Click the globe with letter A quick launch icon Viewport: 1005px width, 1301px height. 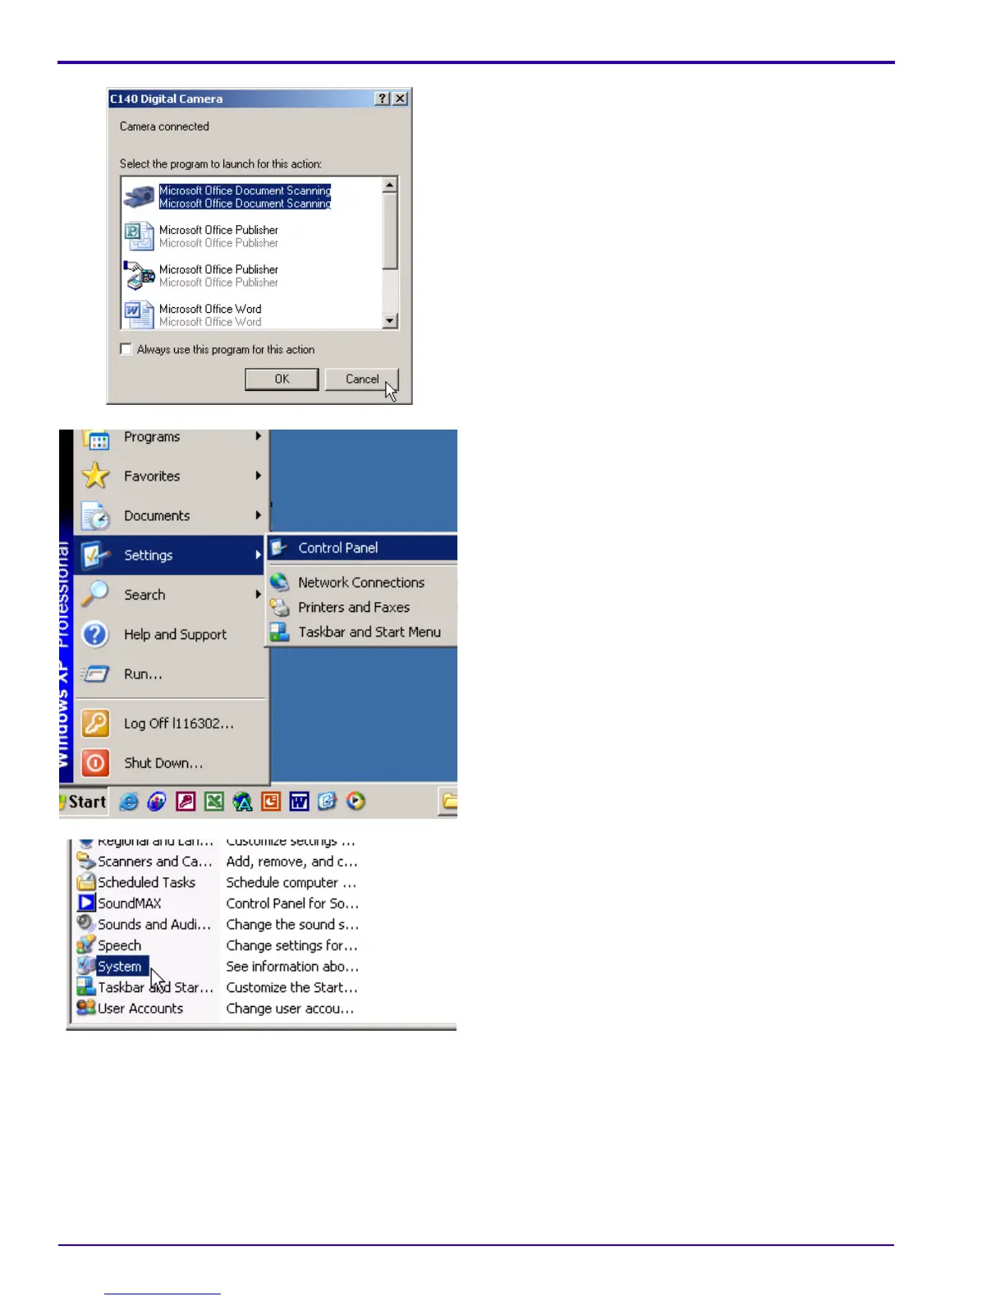(x=242, y=802)
